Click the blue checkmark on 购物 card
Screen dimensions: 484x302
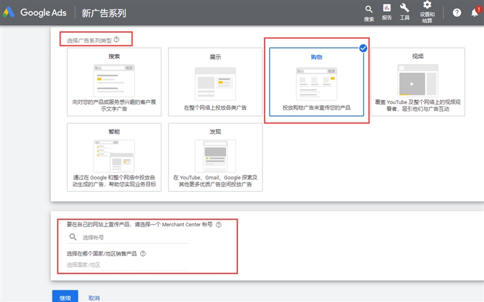pos(363,48)
